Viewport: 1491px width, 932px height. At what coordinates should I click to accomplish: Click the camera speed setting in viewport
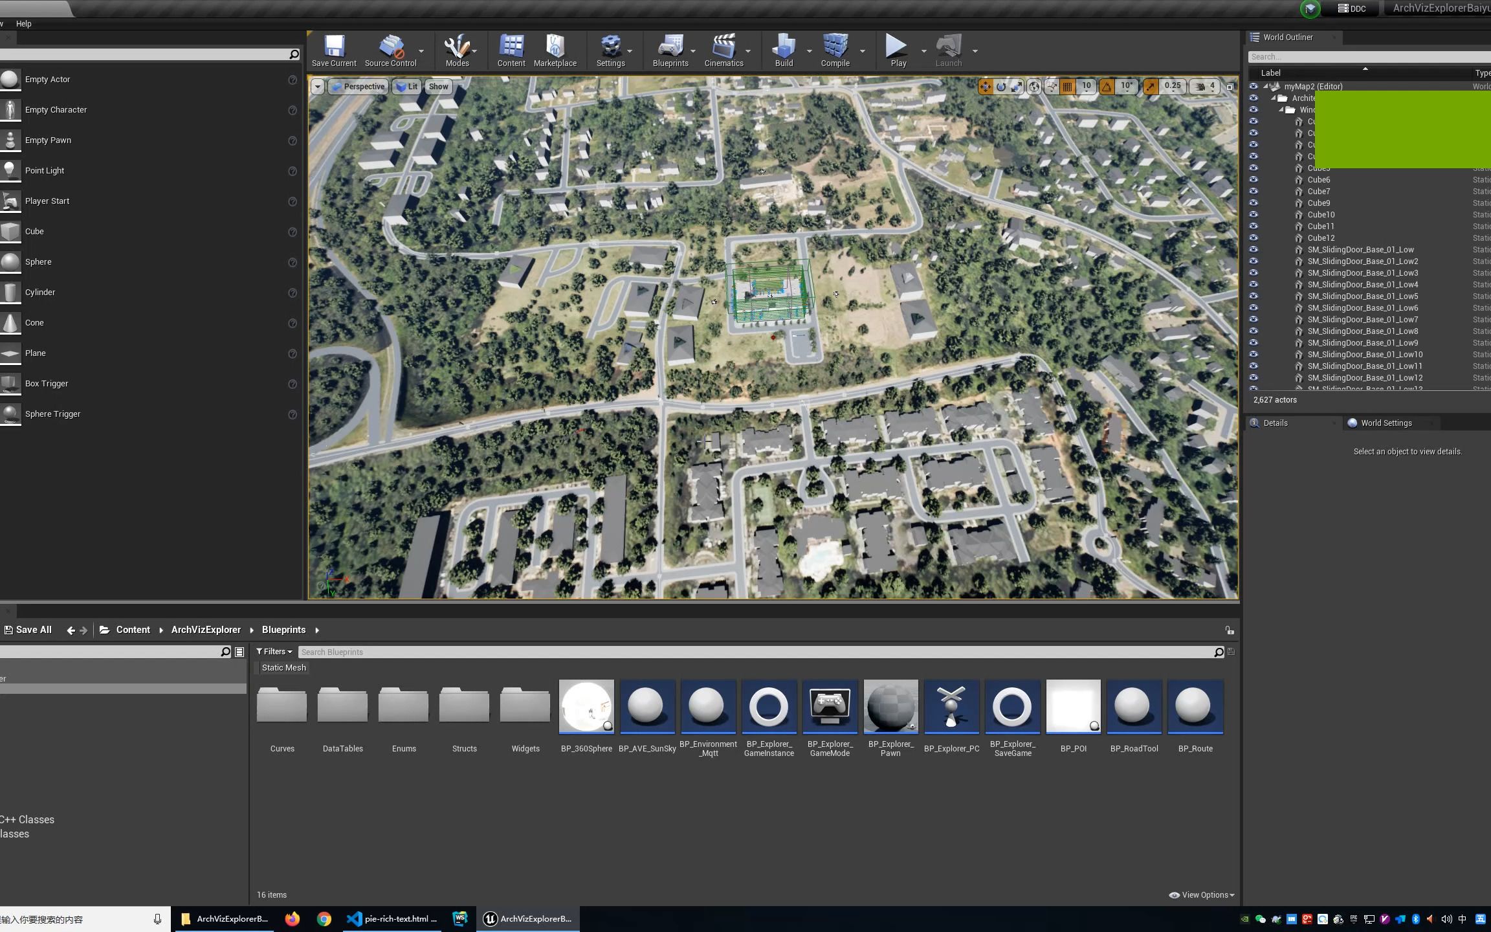coord(1205,86)
